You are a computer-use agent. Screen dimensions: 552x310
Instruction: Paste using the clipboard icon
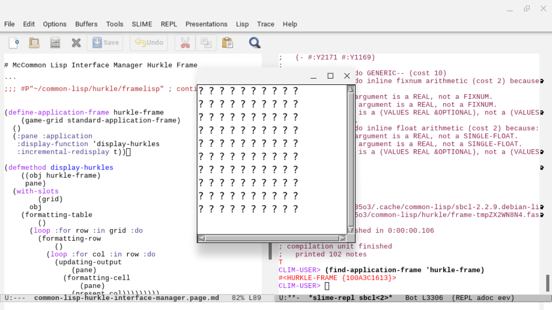tap(228, 43)
